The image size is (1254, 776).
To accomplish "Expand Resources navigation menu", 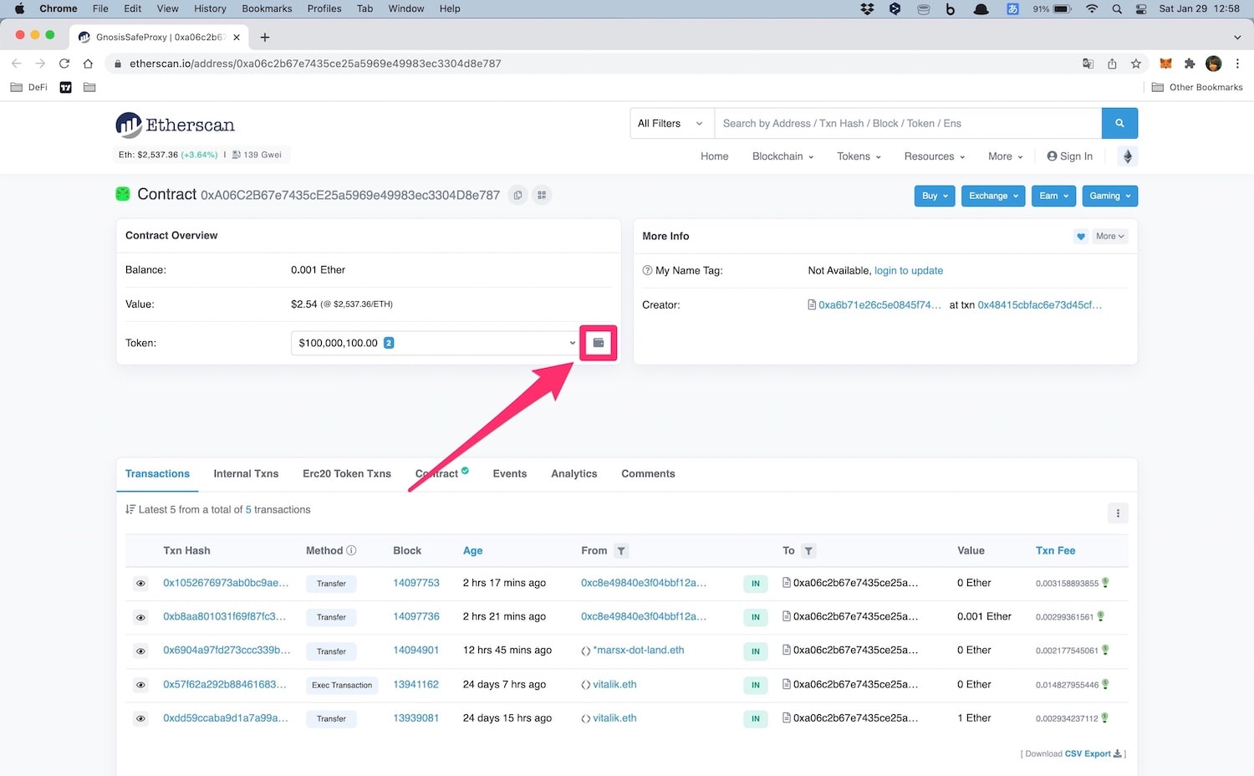I will [x=934, y=156].
